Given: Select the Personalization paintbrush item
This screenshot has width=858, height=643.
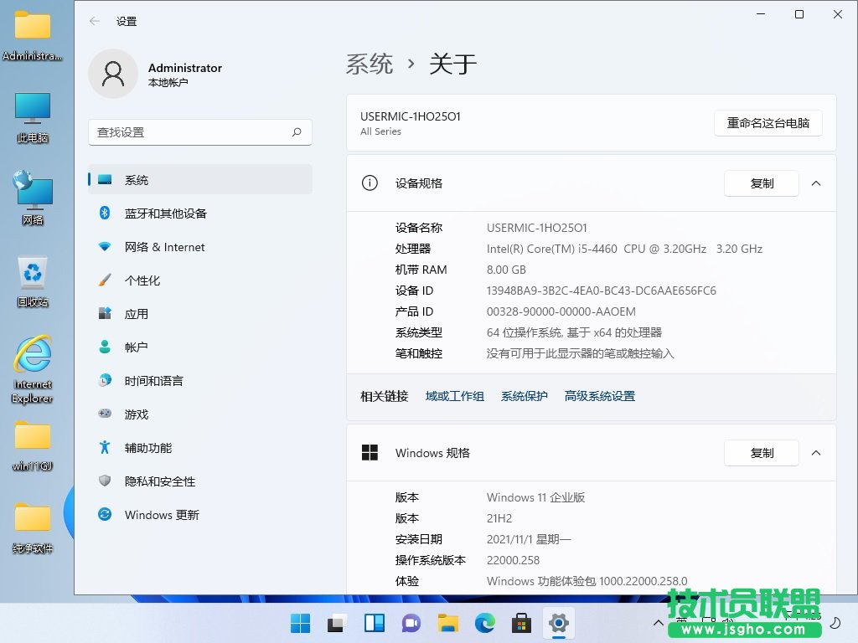Looking at the screenshot, I should 142,280.
